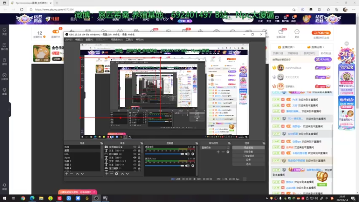The height and width of the screenshot is (202, 359).
Task: Remove the selected source with the minus icon
Action: point(111,174)
